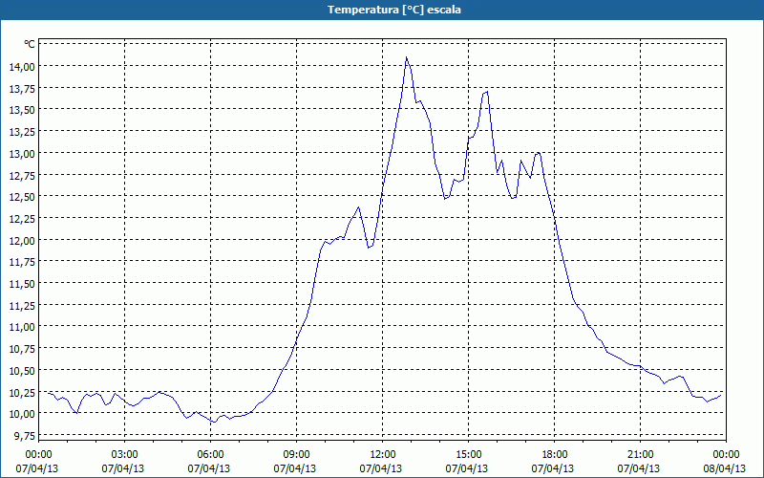764x478 pixels.
Task: Click the 13,00 y-axis value
Action: [22, 154]
